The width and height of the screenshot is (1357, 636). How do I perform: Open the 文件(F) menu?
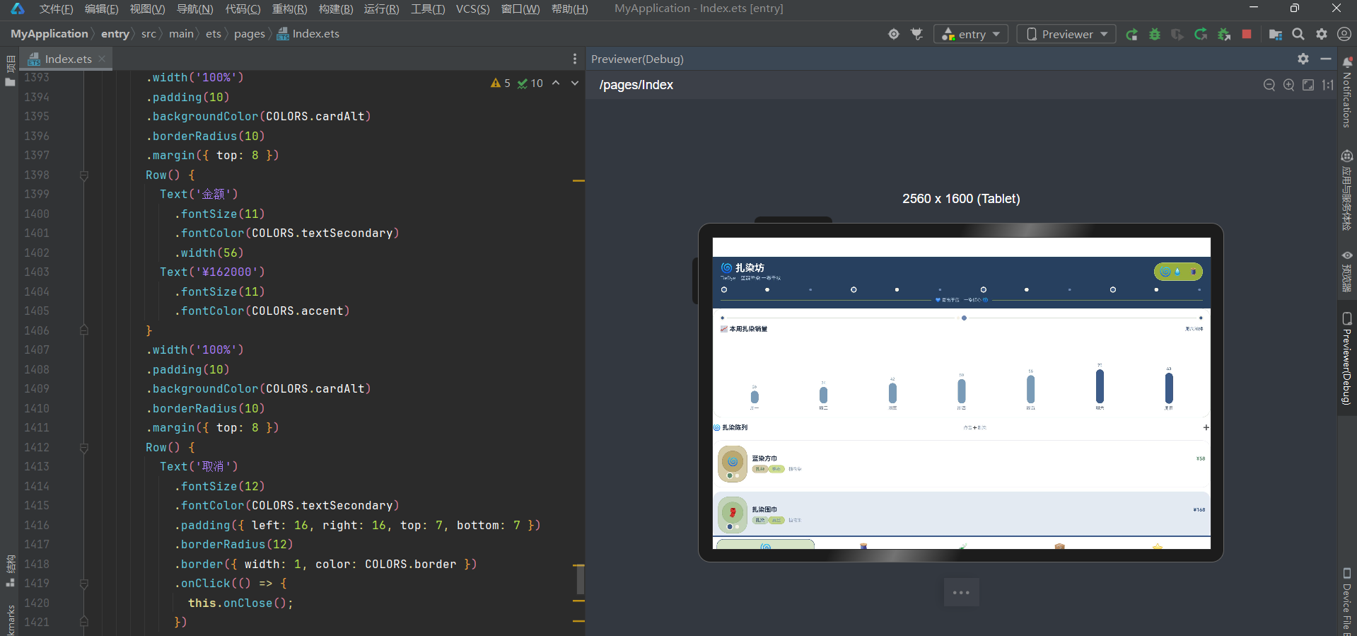coord(56,8)
